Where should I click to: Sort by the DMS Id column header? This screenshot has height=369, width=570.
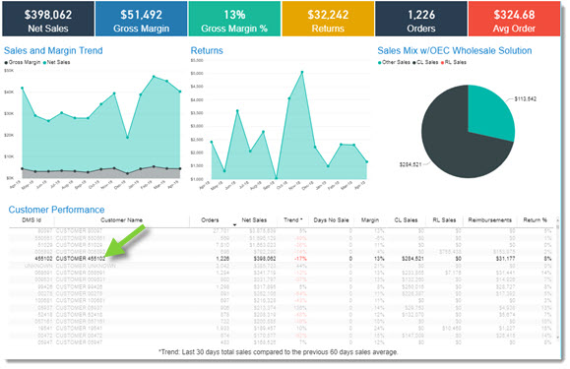coord(32,220)
